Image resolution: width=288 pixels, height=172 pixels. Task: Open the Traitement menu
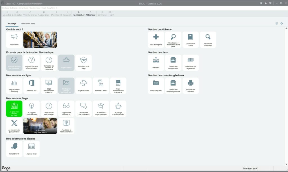click(x=35, y=8)
